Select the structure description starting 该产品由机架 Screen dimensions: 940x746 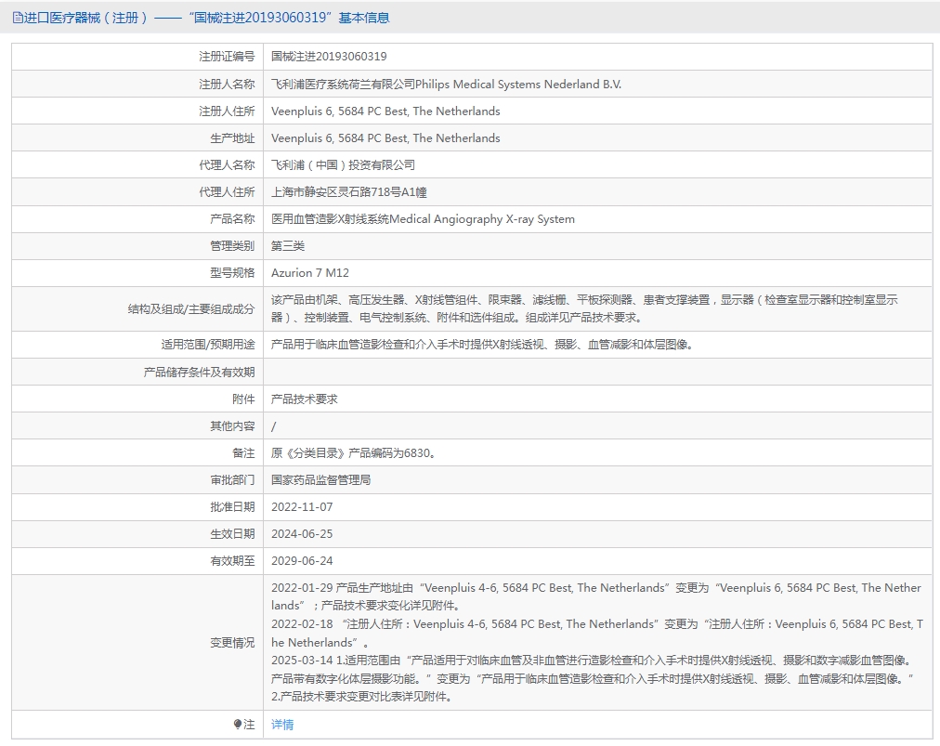point(584,308)
